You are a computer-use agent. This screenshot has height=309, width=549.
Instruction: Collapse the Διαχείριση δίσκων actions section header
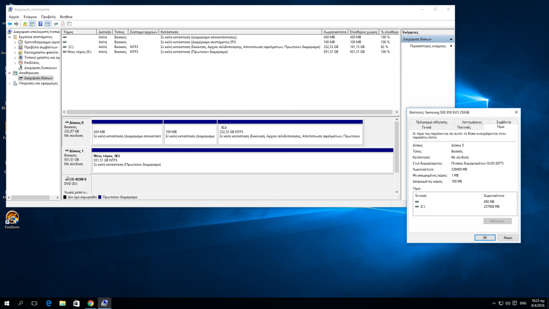tap(428, 39)
